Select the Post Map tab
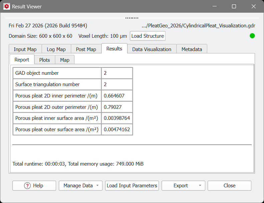The height and width of the screenshot is (203, 264). [86, 49]
